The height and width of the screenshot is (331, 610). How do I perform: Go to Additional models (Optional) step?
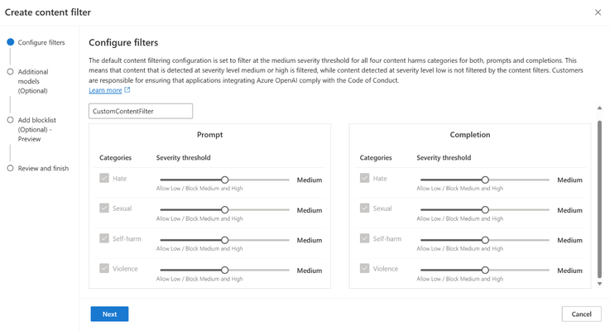pyautogui.click(x=33, y=81)
